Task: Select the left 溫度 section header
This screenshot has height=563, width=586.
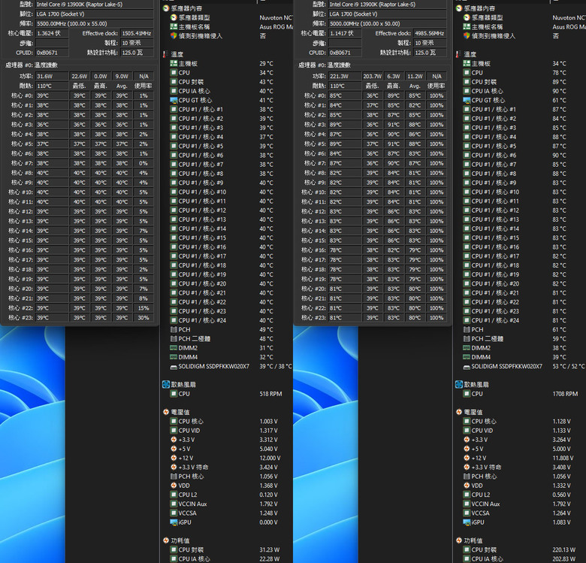Action: tap(177, 54)
